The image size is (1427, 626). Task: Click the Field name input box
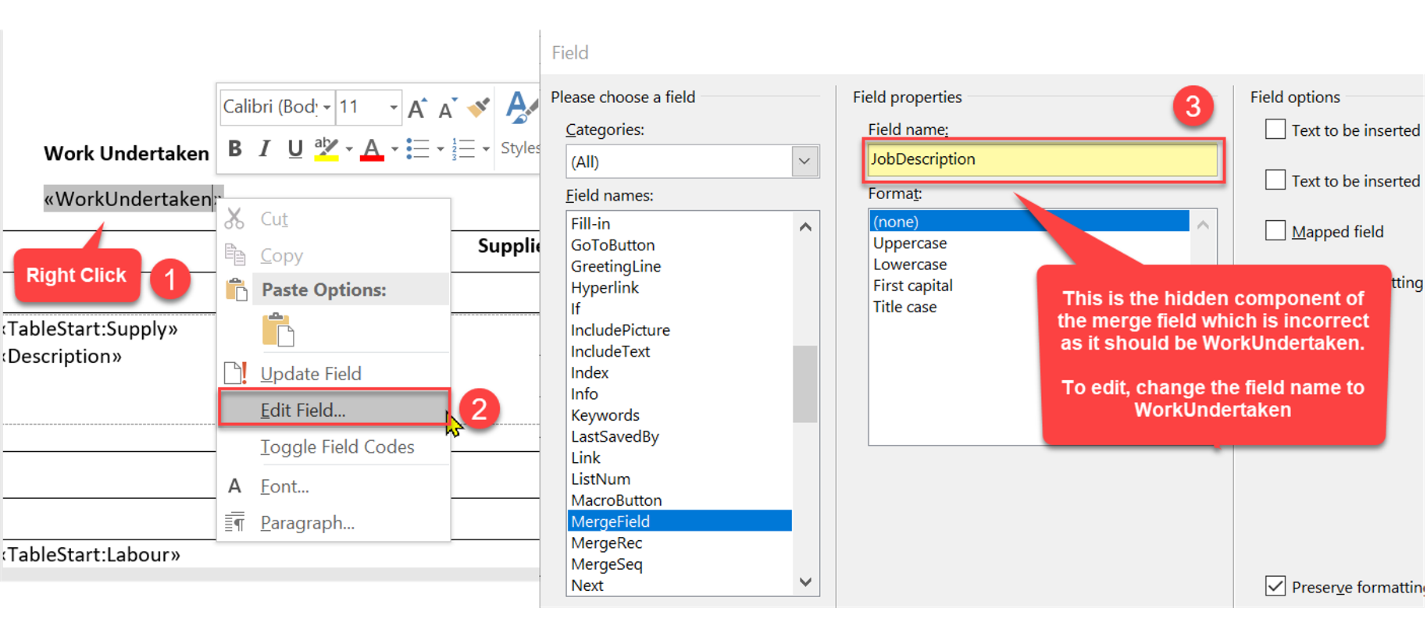1042,159
